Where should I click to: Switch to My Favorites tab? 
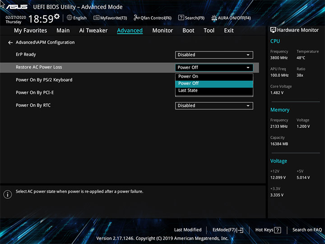pyautogui.click(x=31, y=31)
